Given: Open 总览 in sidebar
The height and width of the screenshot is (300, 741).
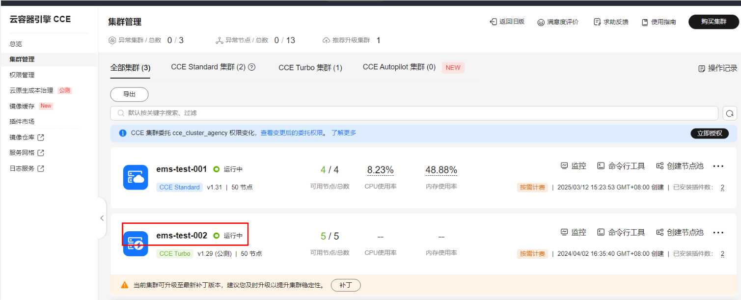Looking at the screenshot, I should click(x=16, y=44).
